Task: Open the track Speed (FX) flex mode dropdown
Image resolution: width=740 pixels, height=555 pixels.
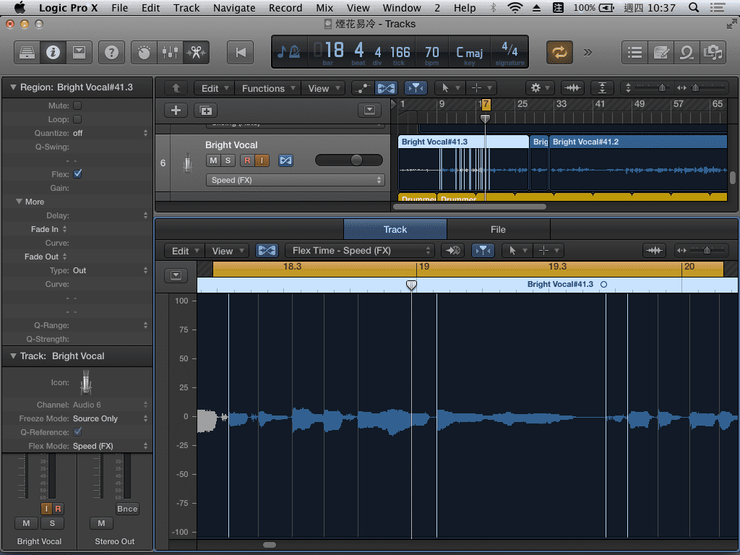Action: [x=296, y=180]
